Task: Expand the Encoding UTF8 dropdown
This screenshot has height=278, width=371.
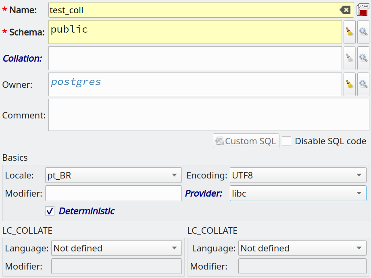Action: (x=298, y=175)
